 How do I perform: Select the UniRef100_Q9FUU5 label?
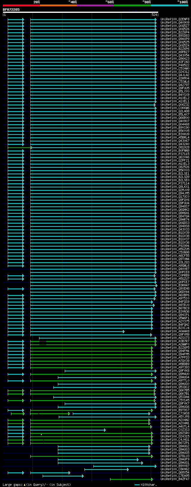tap(175, 88)
